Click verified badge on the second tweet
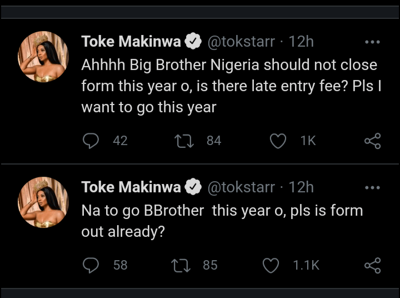400x298 pixels. pyautogui.click(x=193, y=187)
